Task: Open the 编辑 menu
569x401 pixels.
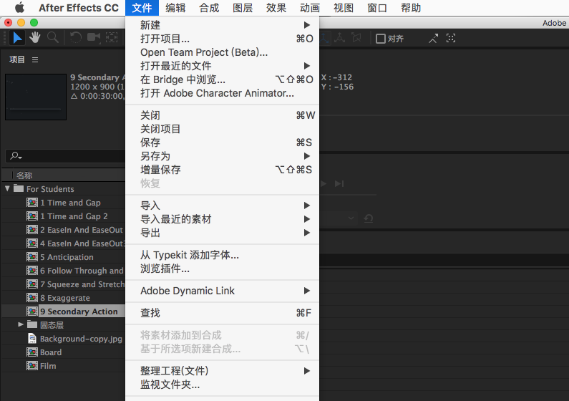Action: pyautogui.click(x=175, y=8)
